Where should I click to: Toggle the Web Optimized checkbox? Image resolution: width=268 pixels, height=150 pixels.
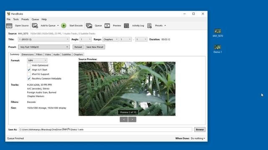pyautogui.click(x=29, y=65)
